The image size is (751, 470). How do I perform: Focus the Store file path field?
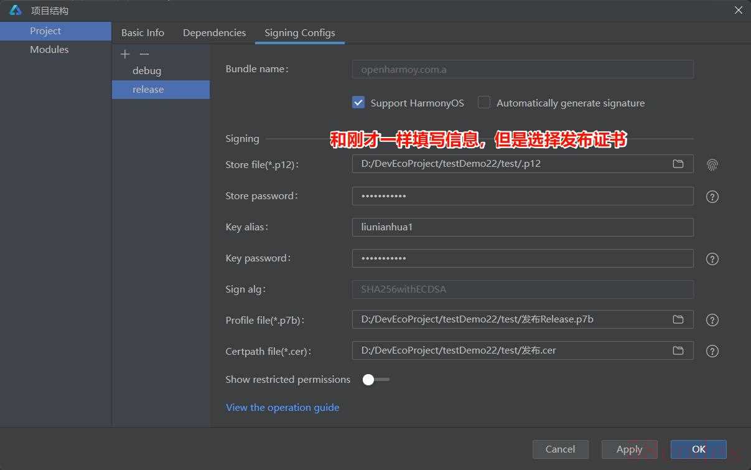point(523,164)
